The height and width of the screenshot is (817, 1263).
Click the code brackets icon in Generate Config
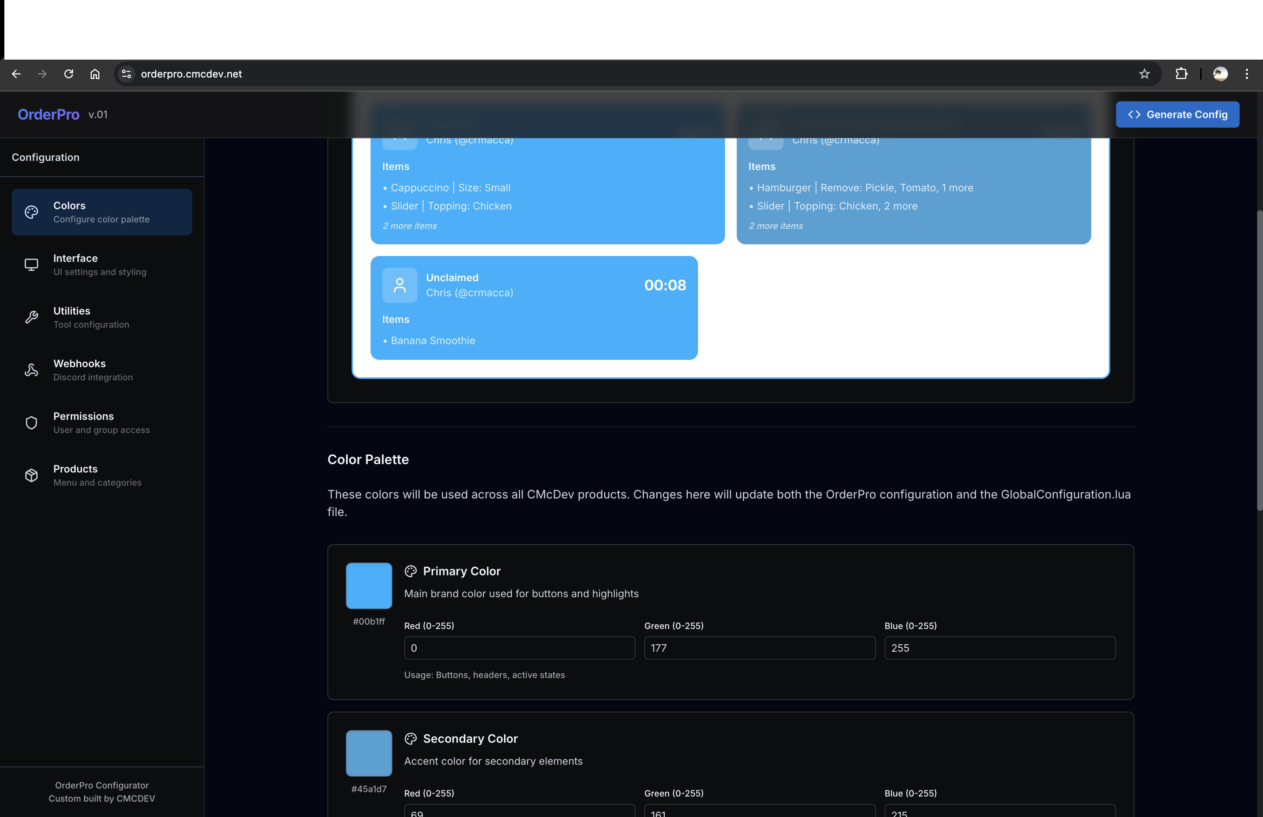click(x=1135, y=114)
